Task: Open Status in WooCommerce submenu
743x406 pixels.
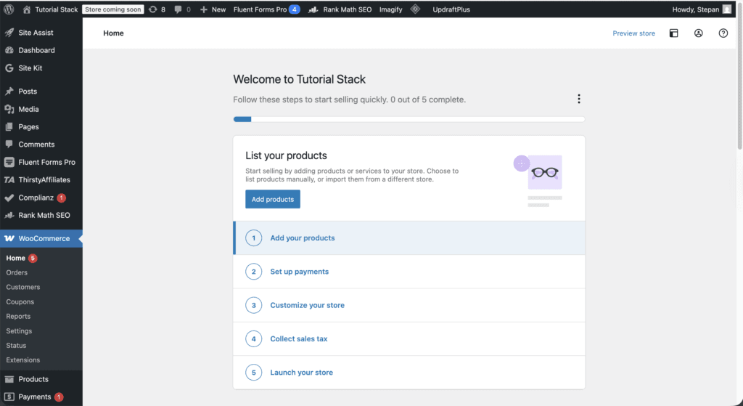Action: [16, 345]
